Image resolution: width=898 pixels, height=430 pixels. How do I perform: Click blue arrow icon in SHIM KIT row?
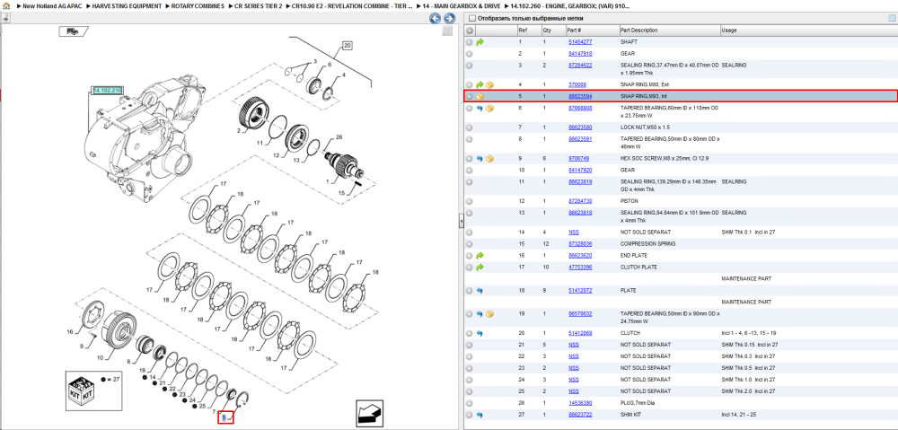(x=480, y=414)
